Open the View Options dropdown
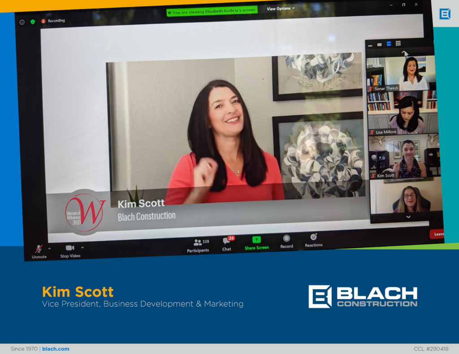The image size is (459, 354). (281, 9)
